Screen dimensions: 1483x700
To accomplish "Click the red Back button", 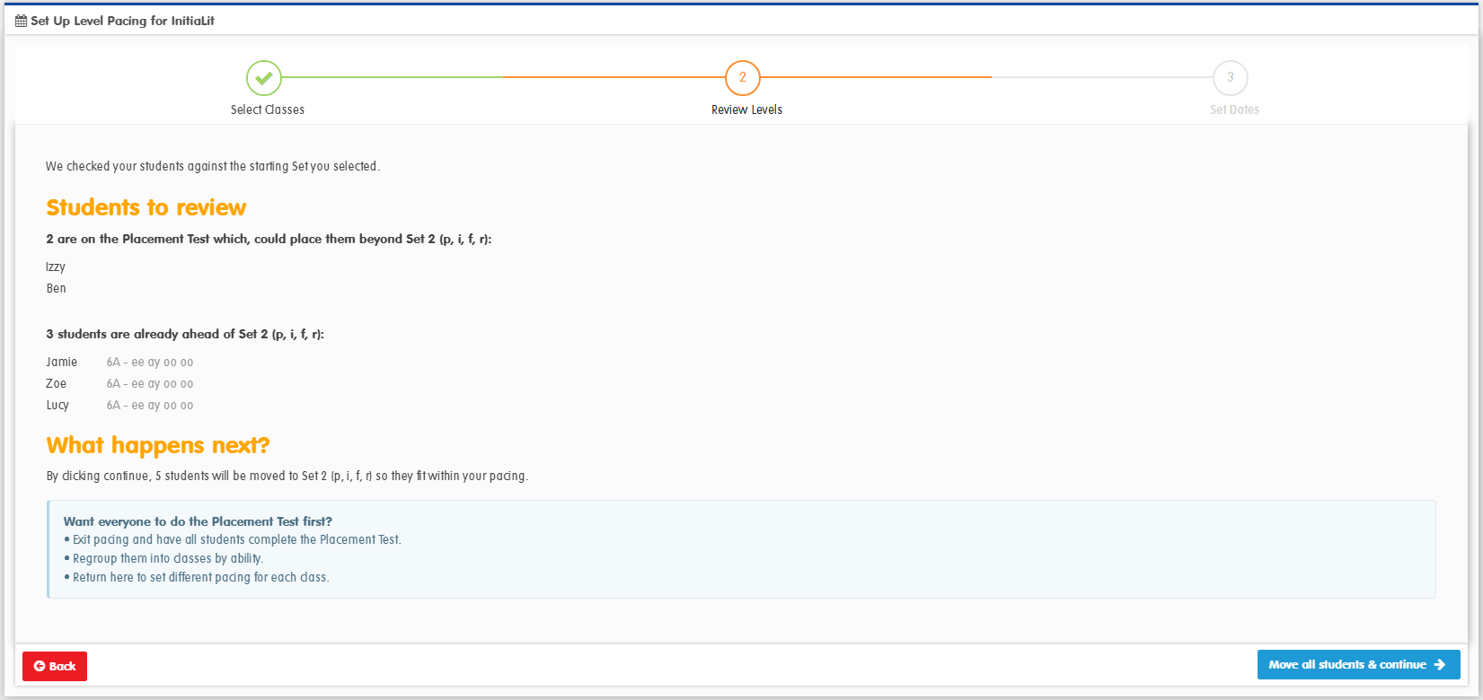I will (55, 666).
